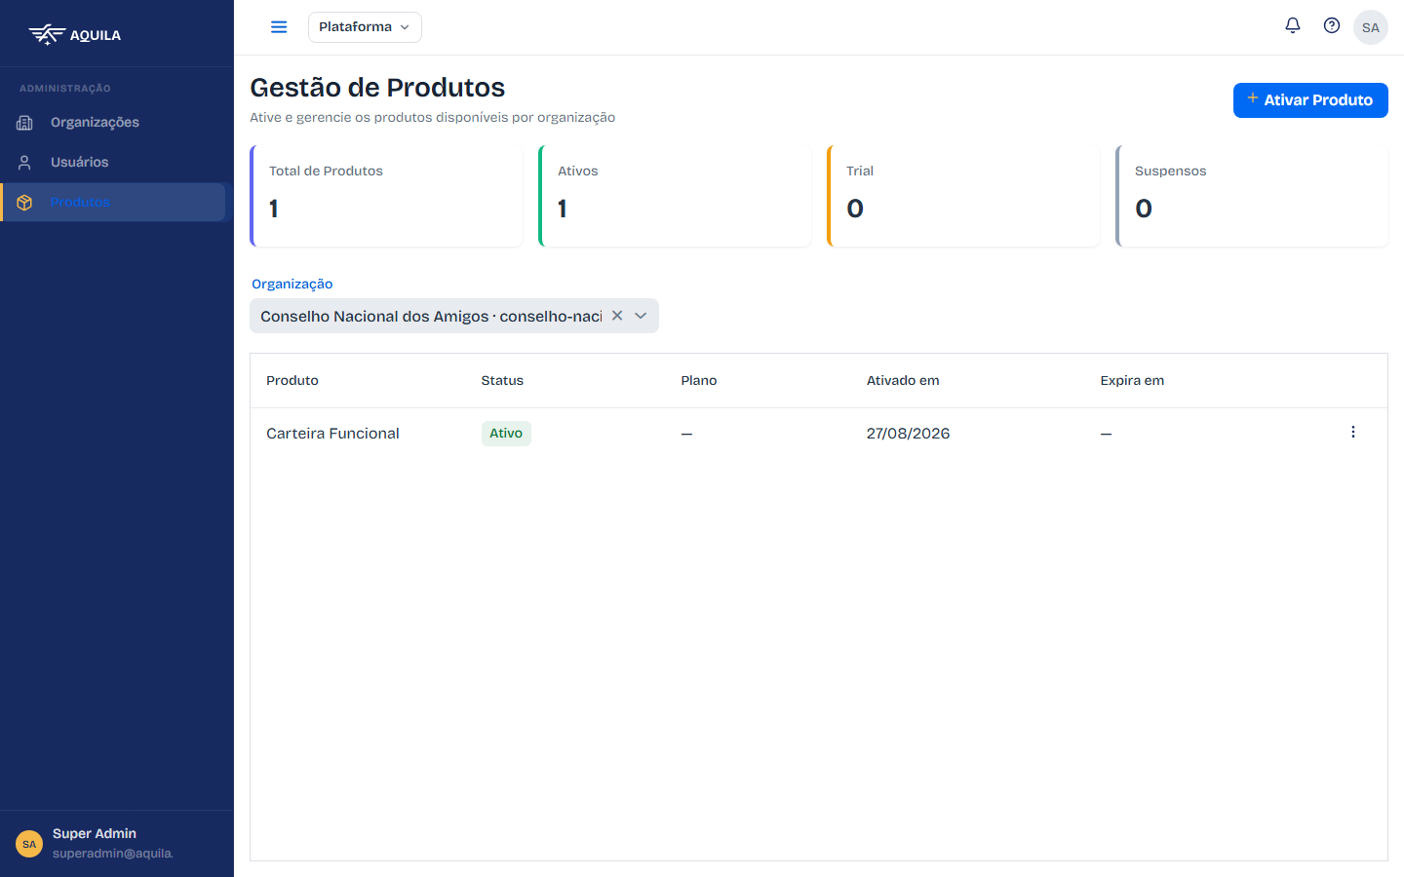Clear the selected organization with the X
Viewport: 1404px width, 877px height.
(617, 316)
